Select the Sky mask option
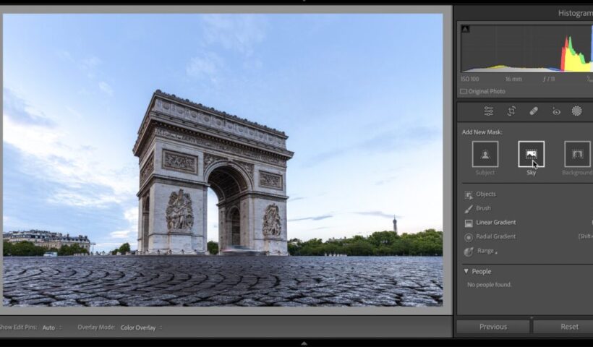593x347 pixels. [x=531, y=154]
